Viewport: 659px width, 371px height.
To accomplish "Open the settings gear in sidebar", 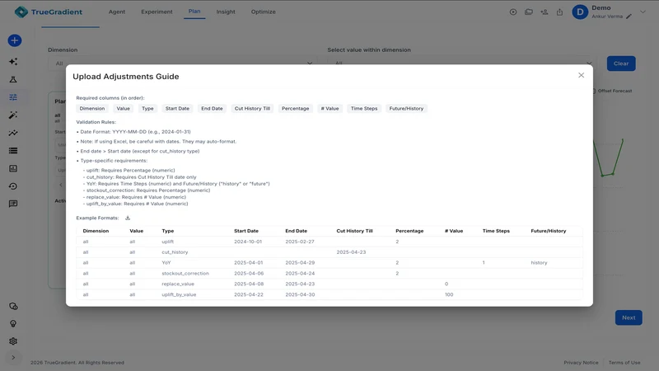I will click(x=13, y=341).
